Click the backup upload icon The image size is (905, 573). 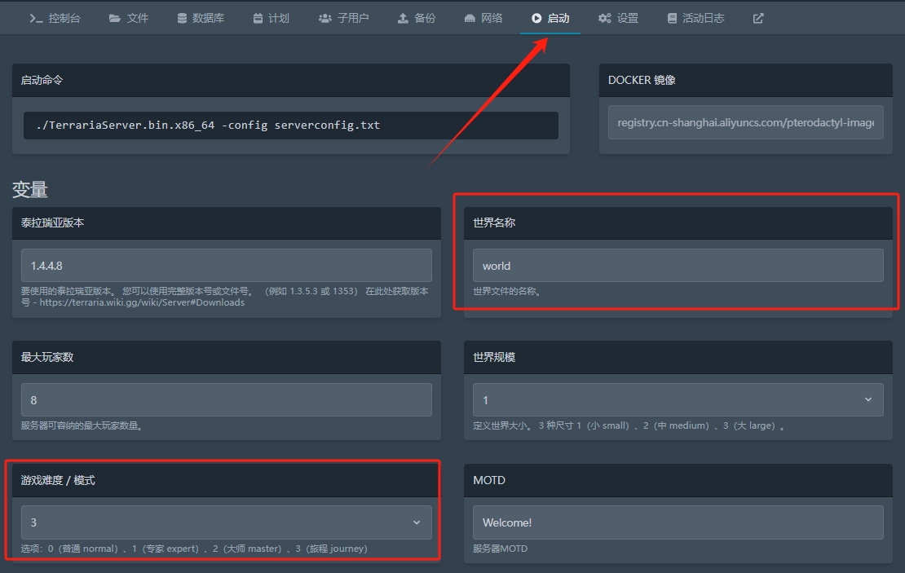(x=403, y=18)
